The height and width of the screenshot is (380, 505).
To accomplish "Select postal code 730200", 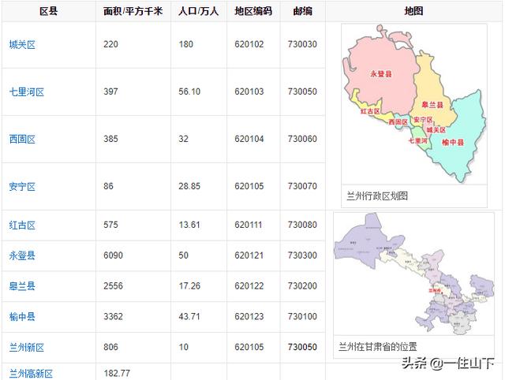I will (x=302, y=285).
